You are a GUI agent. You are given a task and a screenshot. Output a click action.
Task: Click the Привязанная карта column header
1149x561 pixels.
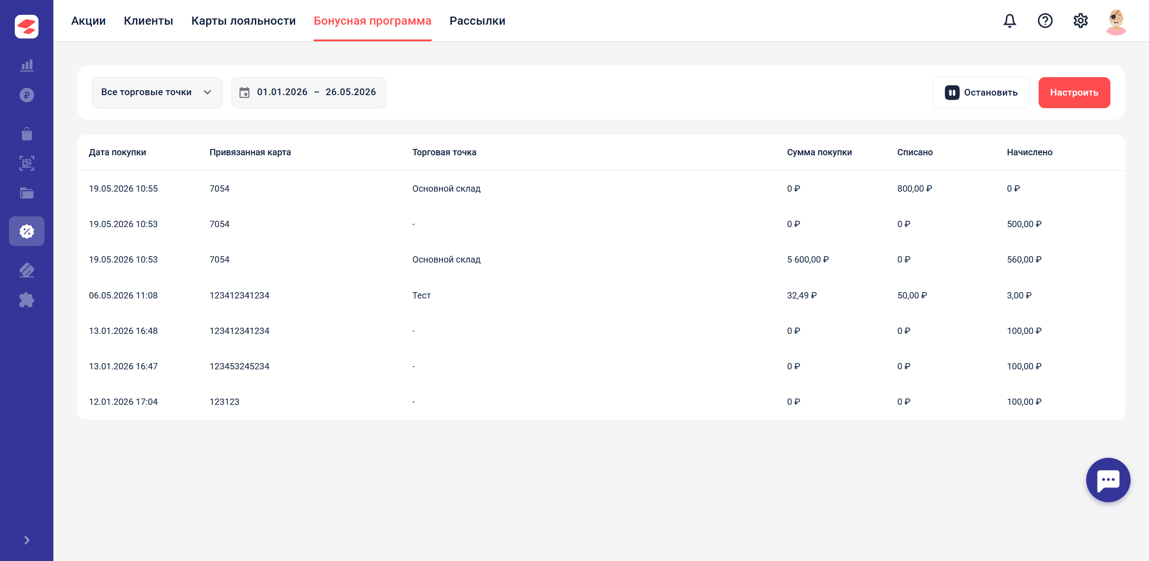250,152
